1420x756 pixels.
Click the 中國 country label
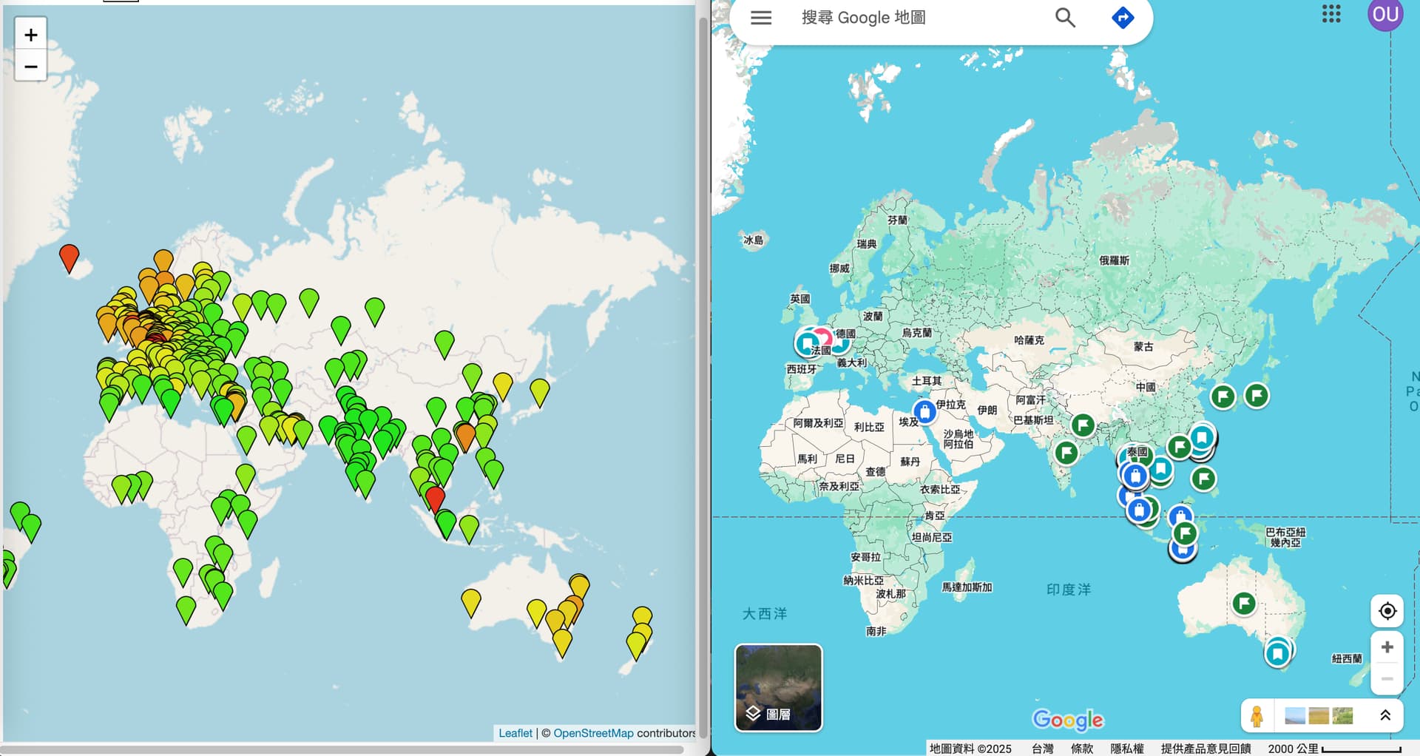click(1146, 387)
